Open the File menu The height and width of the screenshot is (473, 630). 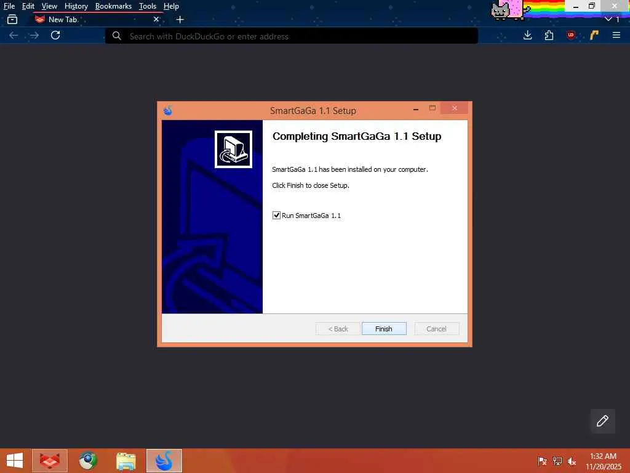[x=9, y=6]
